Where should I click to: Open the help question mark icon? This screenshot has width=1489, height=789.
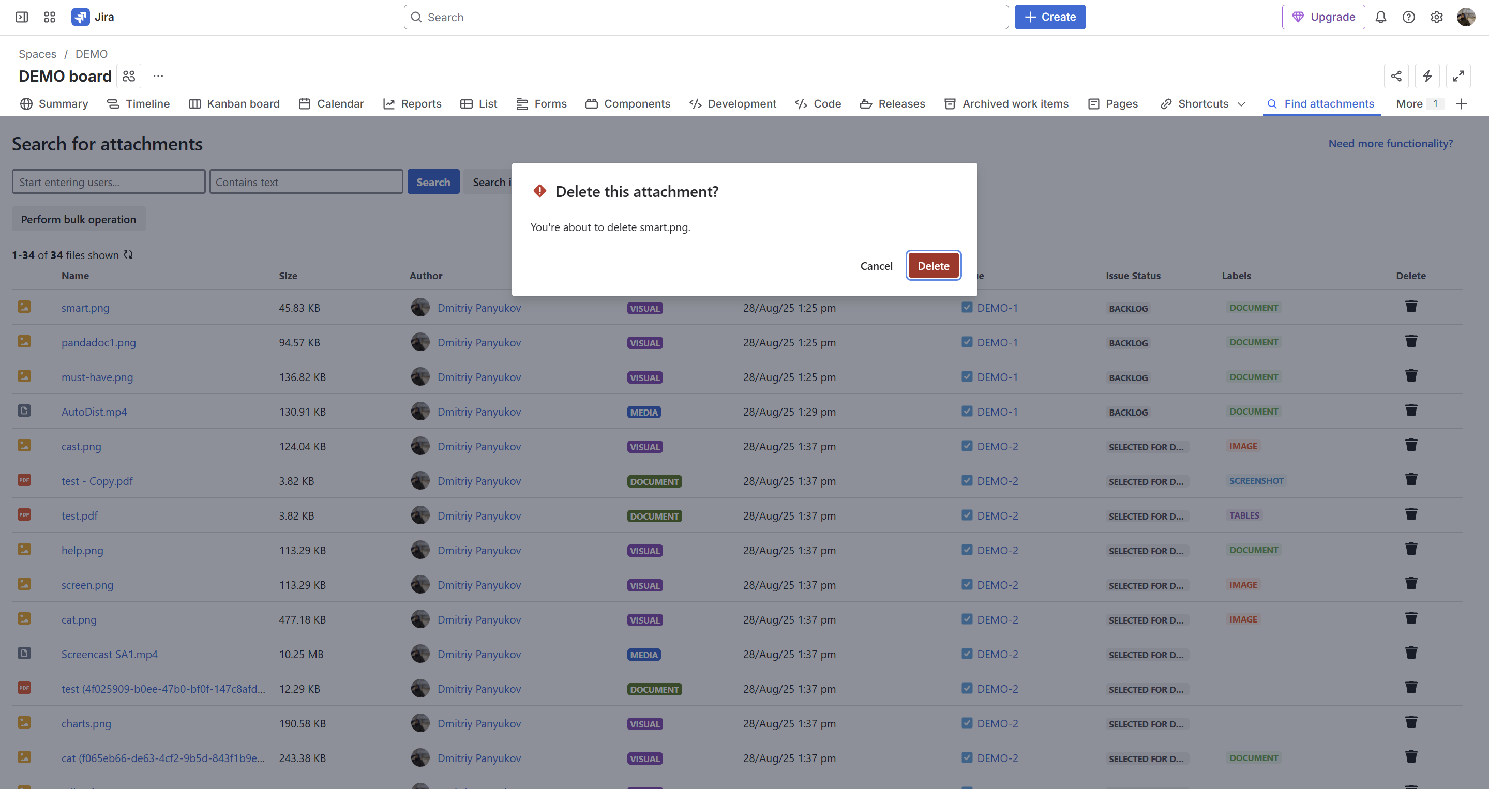[x=1409, y=18]
